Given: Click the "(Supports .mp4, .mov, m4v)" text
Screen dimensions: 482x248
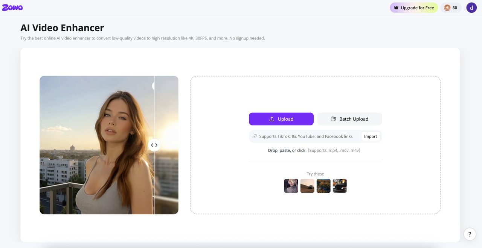Looking at the screenshot, I should 334,150.
